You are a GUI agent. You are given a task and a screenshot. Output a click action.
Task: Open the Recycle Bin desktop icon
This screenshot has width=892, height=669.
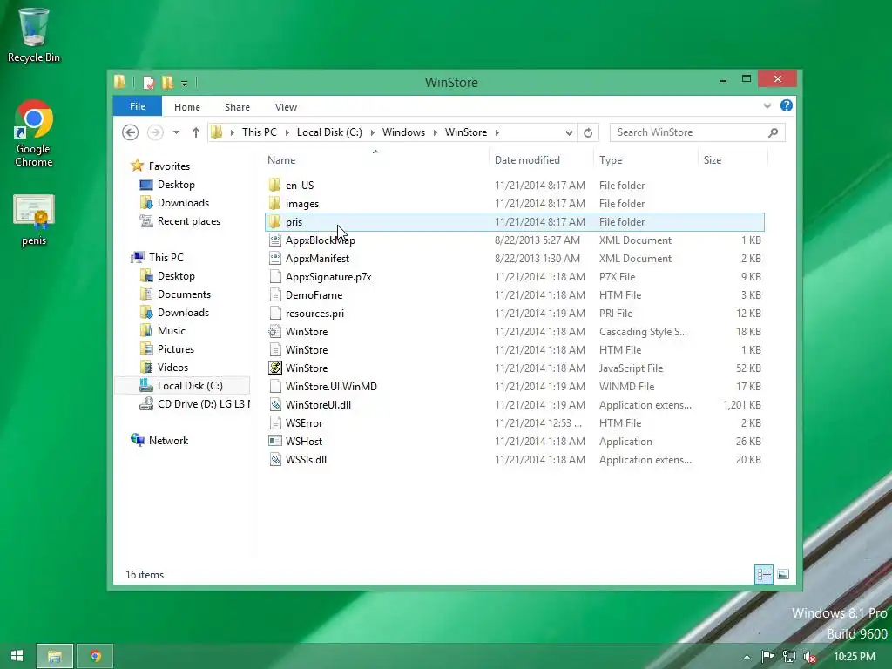click(34, 35)
